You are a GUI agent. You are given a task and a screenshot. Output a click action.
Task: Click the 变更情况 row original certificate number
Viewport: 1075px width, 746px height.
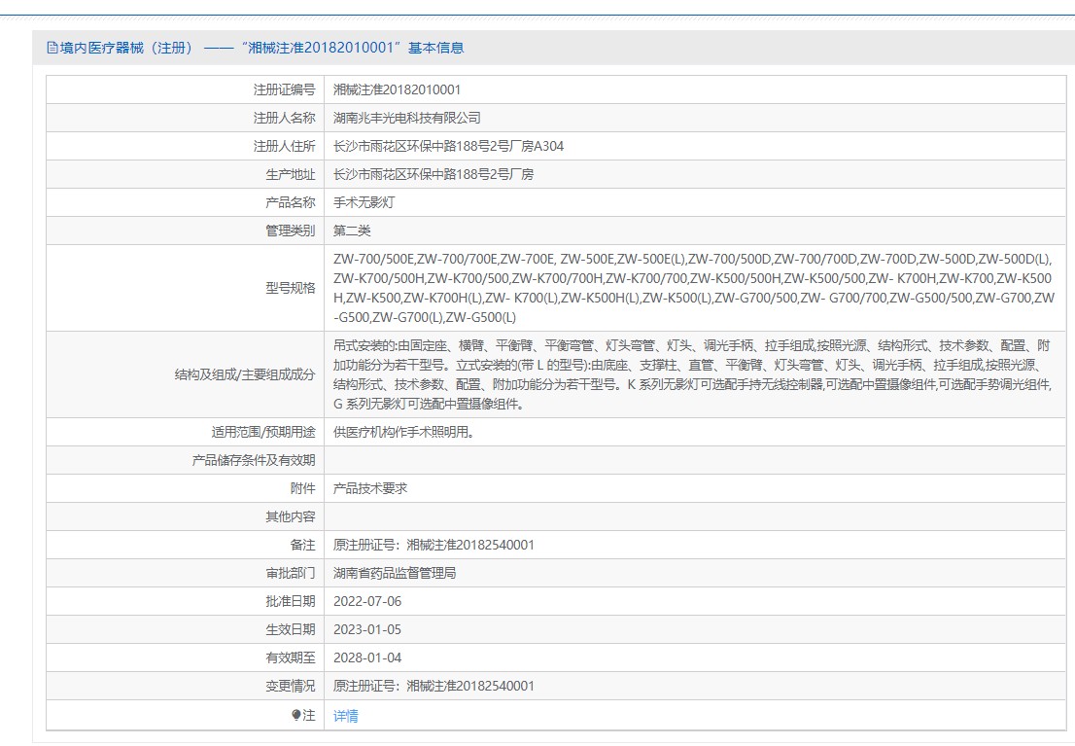pos(433,686)
